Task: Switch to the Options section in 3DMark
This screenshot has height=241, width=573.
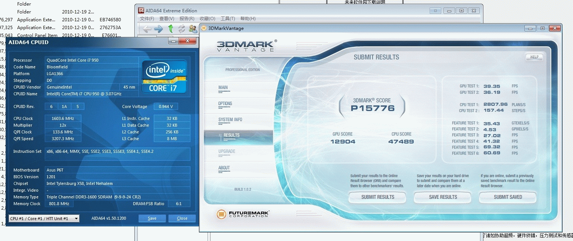Action: [x=225, y=103]
